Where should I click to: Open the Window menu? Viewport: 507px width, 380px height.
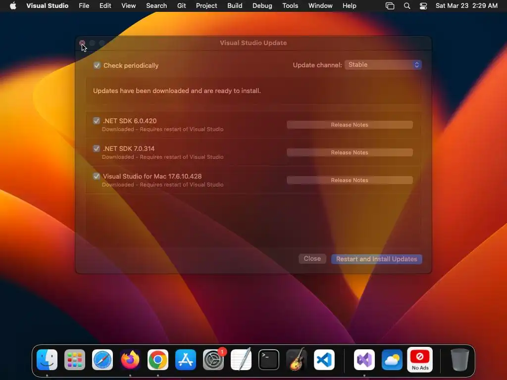pyautogui.click(x=320, y=6)
